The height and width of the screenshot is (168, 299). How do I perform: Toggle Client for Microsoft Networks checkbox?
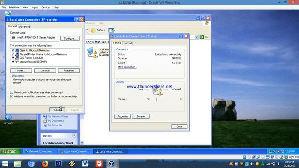[x=13, y=50]
